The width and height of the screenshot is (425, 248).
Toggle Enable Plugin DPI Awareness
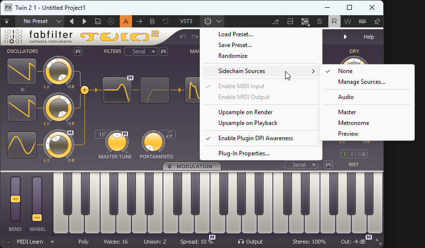coord(261,138)
